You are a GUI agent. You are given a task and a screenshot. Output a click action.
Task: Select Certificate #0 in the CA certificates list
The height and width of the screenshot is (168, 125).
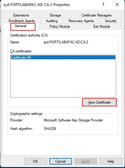[x=63, y=57]
